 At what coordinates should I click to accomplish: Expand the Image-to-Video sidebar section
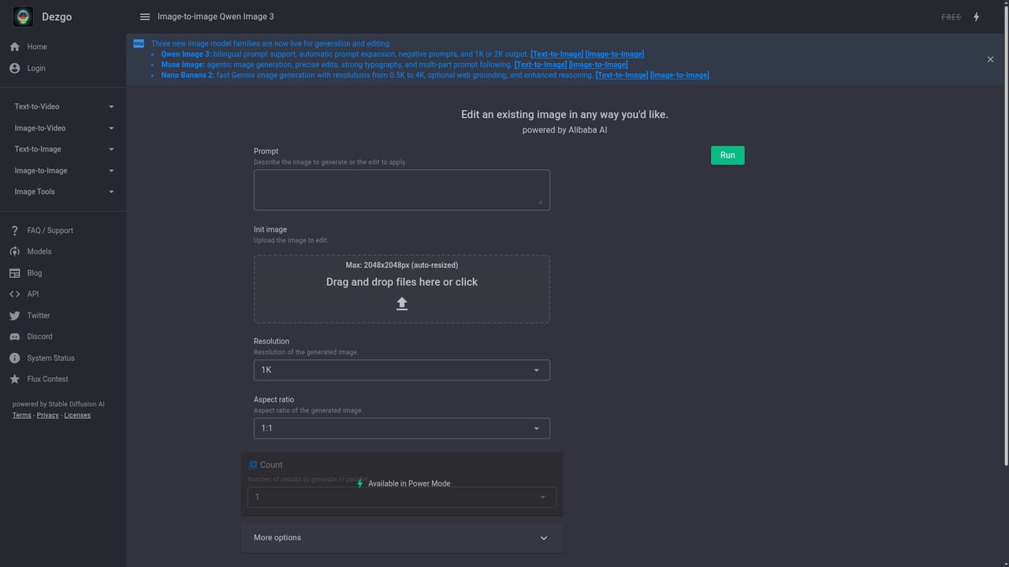[x=63, y=128]
